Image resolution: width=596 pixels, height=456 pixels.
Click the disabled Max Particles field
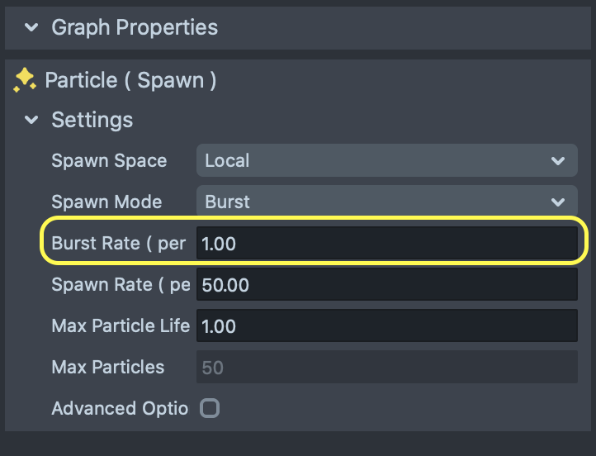[386, 368]
